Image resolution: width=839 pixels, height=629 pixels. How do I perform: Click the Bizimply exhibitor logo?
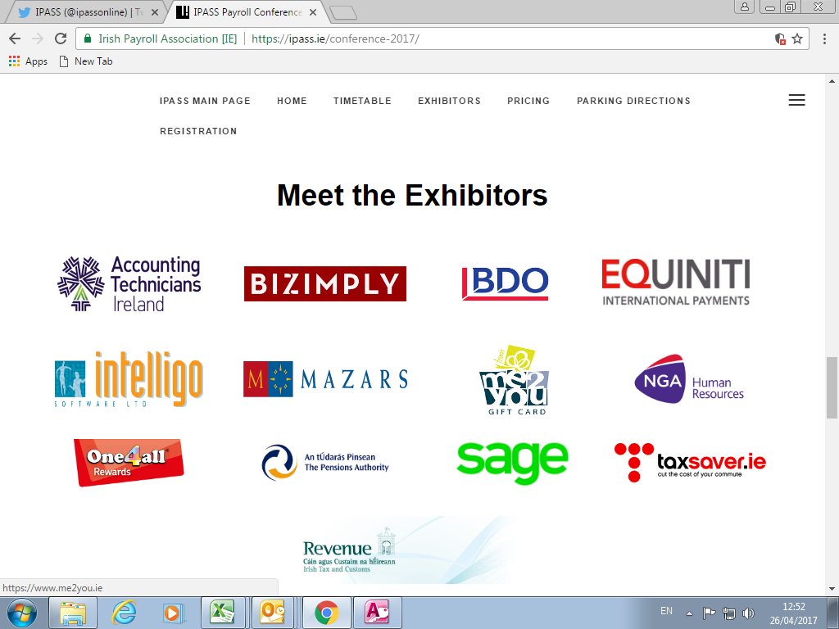[x=325, y=283]
